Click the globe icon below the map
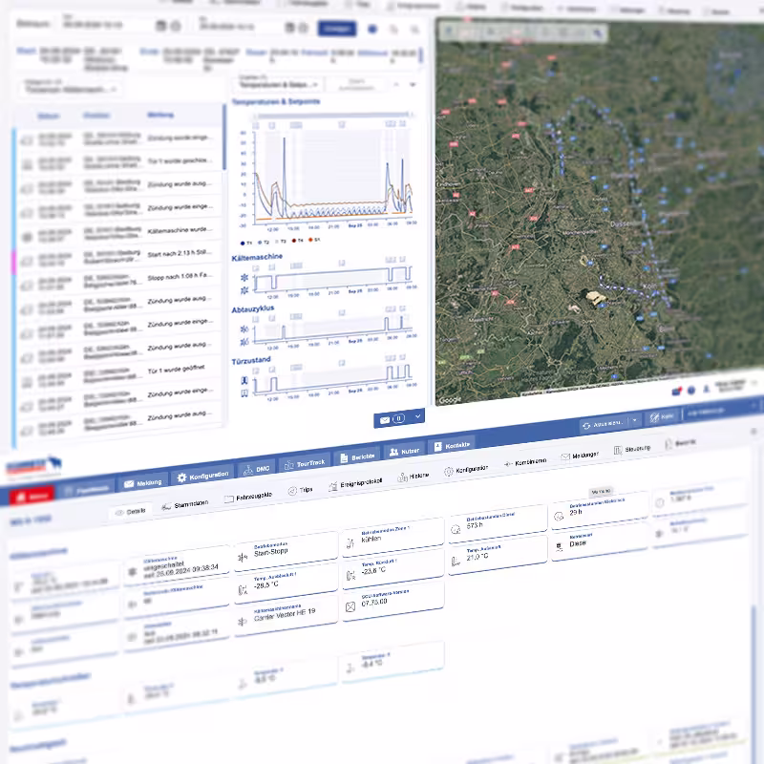 690,391
